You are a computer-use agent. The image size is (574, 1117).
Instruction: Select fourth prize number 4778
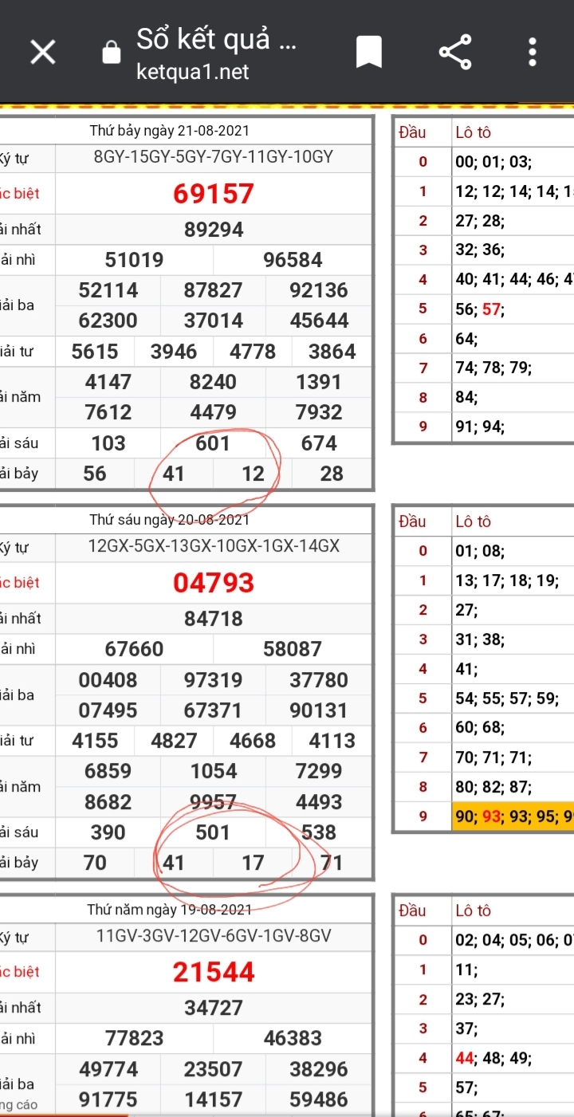coord(253,352)
